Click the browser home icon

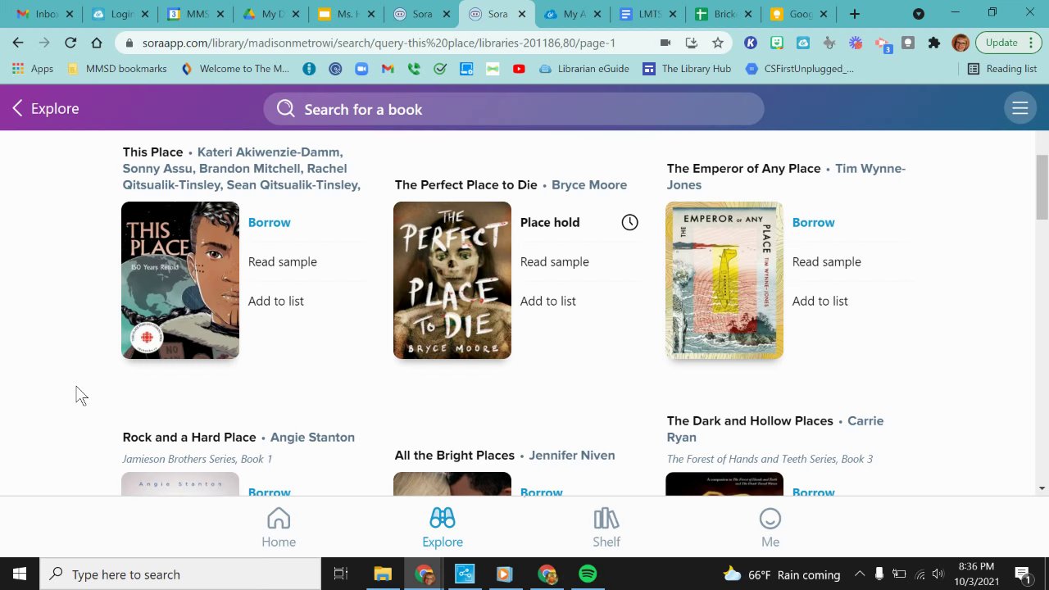[x=97, y=43]
